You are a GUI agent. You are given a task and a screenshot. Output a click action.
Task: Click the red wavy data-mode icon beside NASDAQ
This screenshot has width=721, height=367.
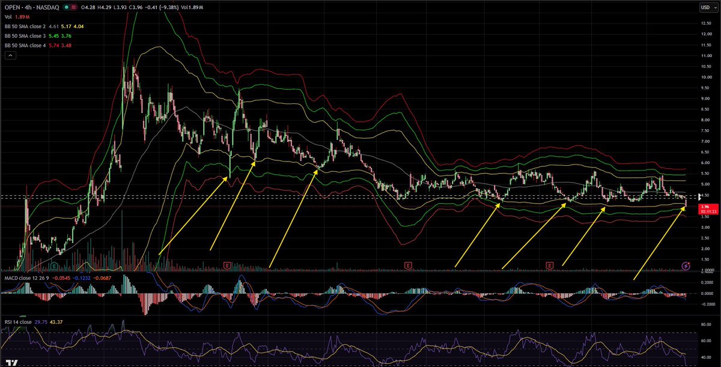point(74,8)
